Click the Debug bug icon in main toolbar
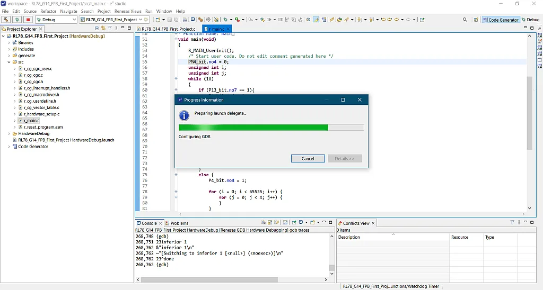 coord(225,20)
